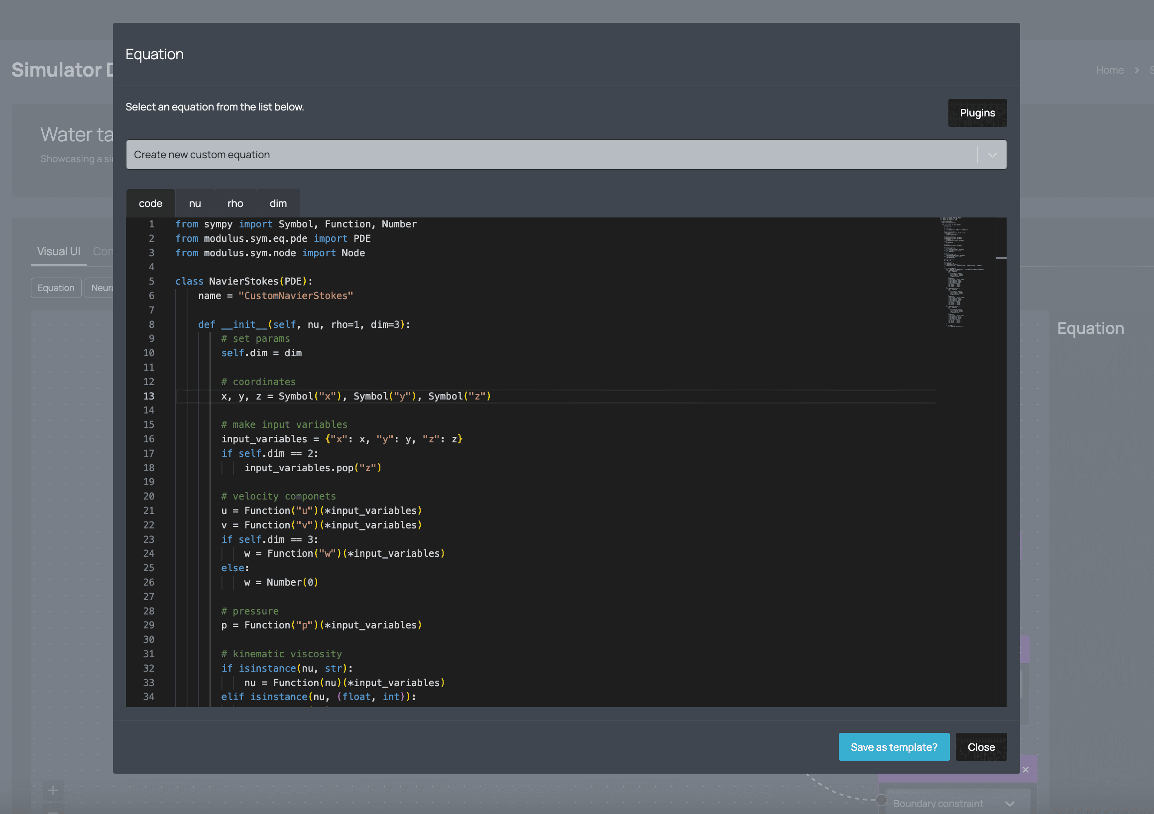Switch to the dim tab

point(278,203)
